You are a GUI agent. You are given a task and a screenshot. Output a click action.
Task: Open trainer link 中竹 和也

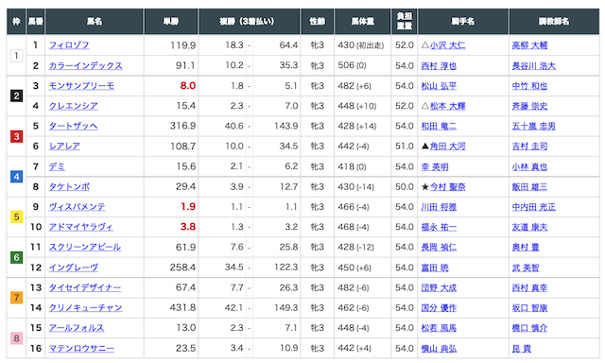(529, 86)
